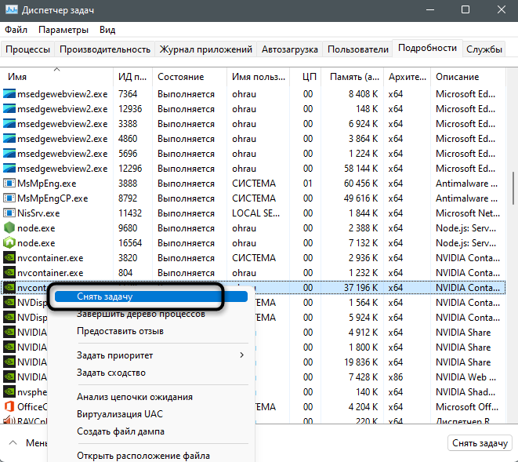Click NVIDIA Share icon in the 1 800 K row
518x462 pixels.
(9, 347)
